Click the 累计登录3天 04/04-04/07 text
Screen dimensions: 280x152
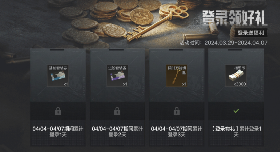coord(177,132)
